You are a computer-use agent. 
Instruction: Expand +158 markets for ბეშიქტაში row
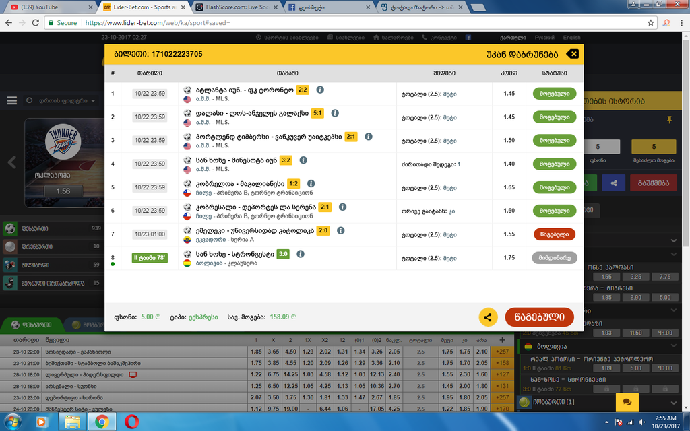[x=502, y=363]
